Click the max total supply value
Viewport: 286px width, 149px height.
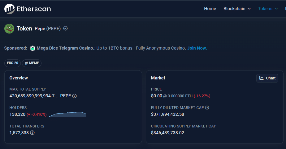[x=33, y=96]
